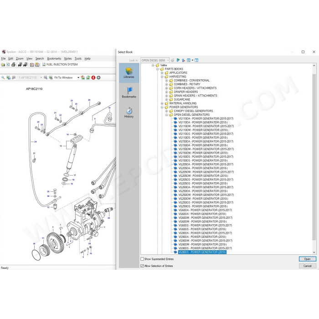
Task: Open the Notes menu
Action: tap(68, 59)
